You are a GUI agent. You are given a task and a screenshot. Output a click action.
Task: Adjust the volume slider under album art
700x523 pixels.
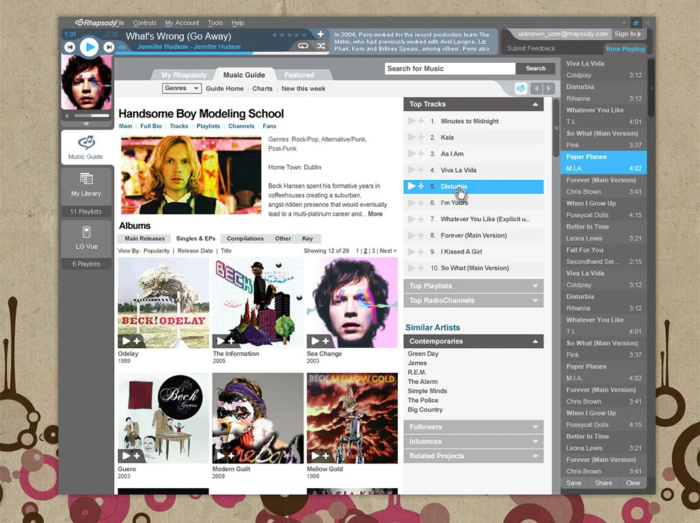tap(92, 115)
